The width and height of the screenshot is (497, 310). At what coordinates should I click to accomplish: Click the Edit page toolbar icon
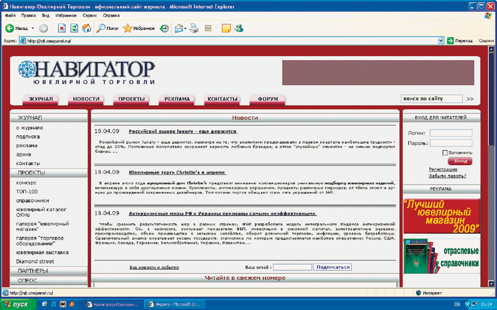click(208, 29)
